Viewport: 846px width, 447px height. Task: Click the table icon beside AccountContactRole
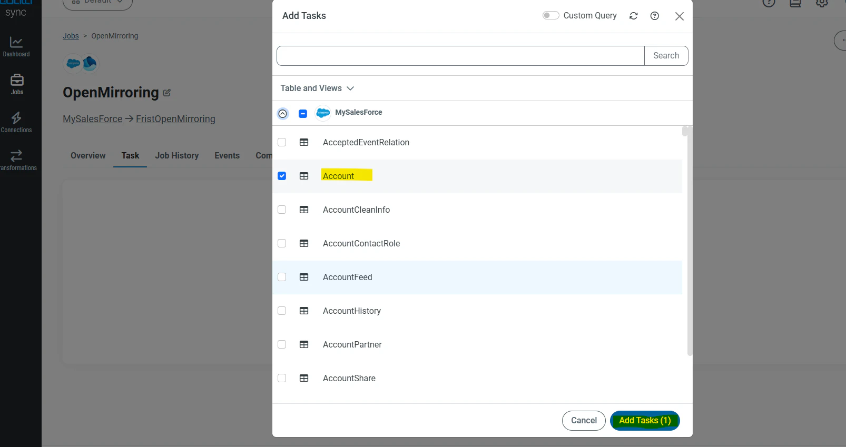(304, 243)
